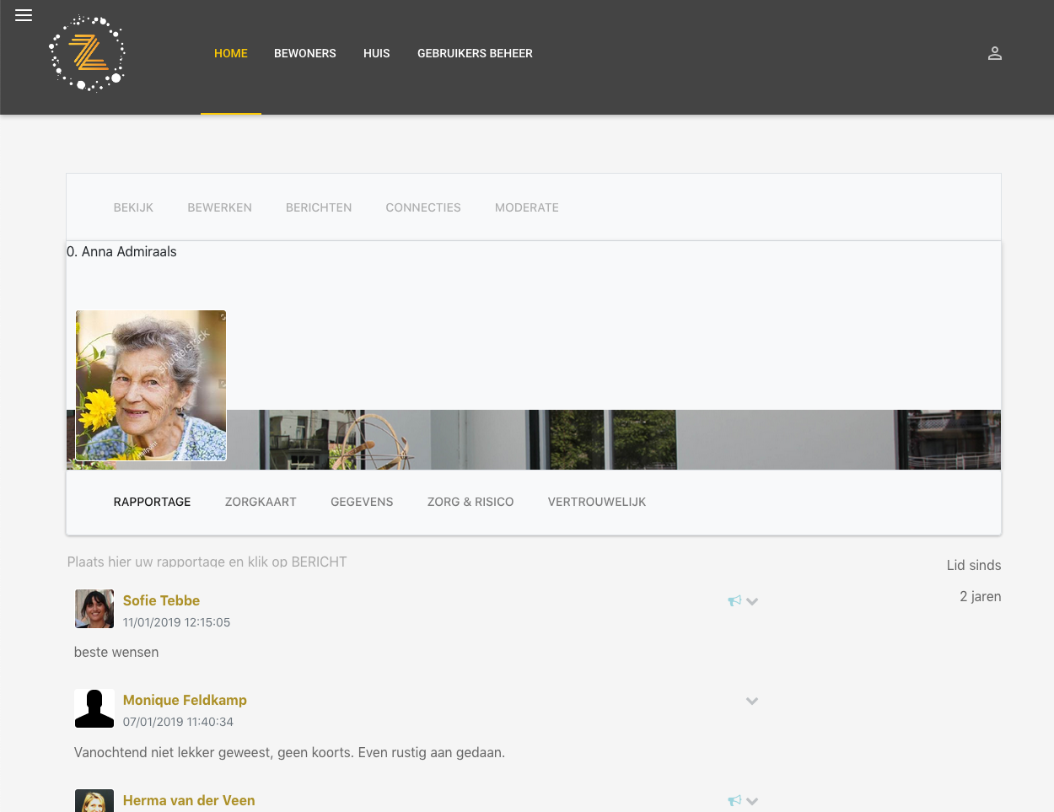
Task: Switch to the Berichten tab
Action: 319,207
